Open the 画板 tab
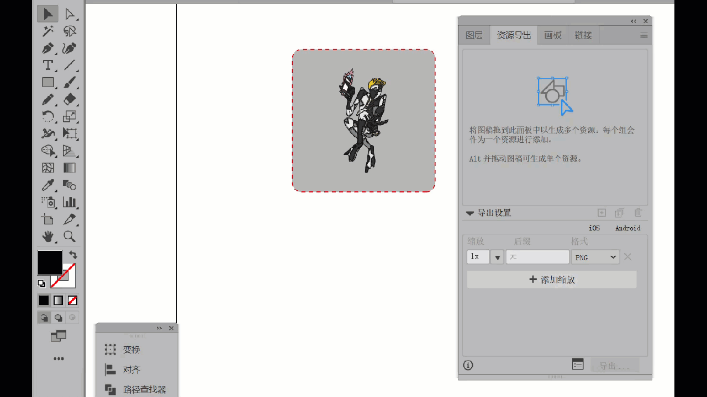 coord(552,35)
